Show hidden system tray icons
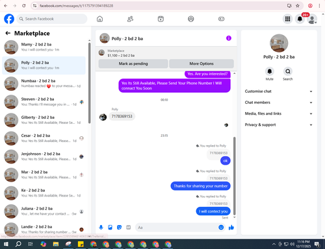Image resolution: width=325 pixels, height=249 pixels. pyautogui.click(x=274, y=244)
